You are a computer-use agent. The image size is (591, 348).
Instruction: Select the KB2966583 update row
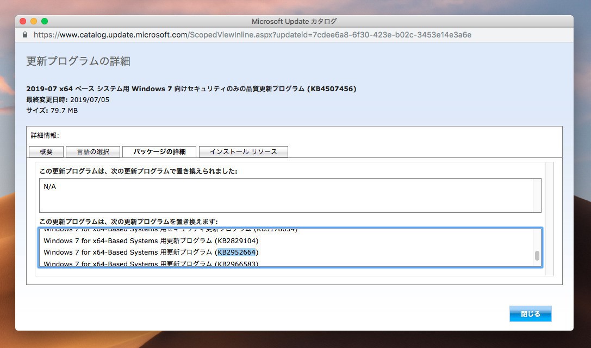tap(151, 263)
